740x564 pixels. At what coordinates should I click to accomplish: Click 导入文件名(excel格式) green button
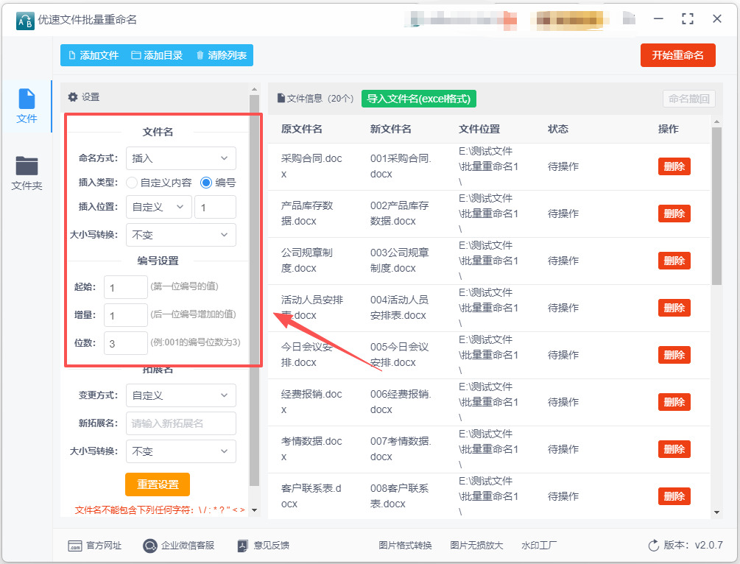click(419, 99)
